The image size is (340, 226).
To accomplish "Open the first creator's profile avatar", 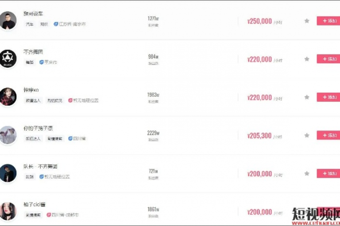I will (x=8, y=20).
